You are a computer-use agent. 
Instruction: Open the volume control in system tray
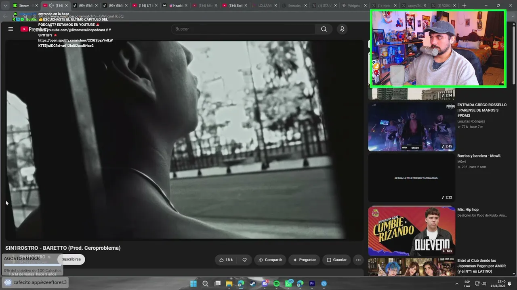[x=484, y=284]
